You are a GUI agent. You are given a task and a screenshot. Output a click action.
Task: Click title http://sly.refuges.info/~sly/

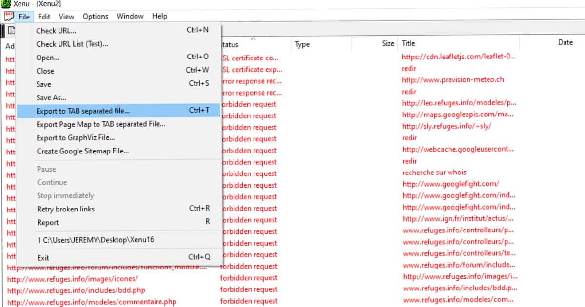pos(447,126)
